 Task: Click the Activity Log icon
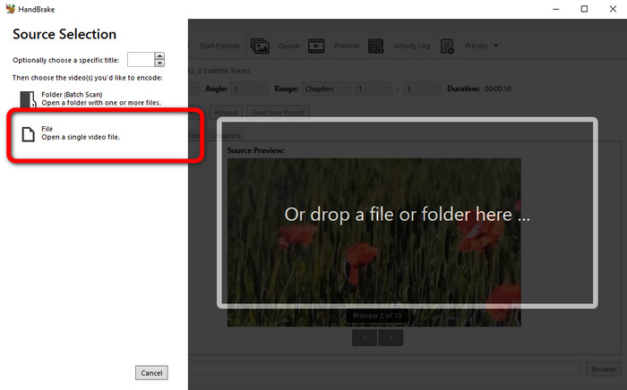pos(376,46)
